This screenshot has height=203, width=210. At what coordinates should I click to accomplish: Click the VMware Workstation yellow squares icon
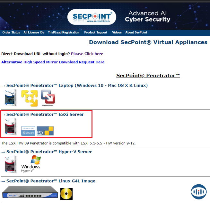29,98
